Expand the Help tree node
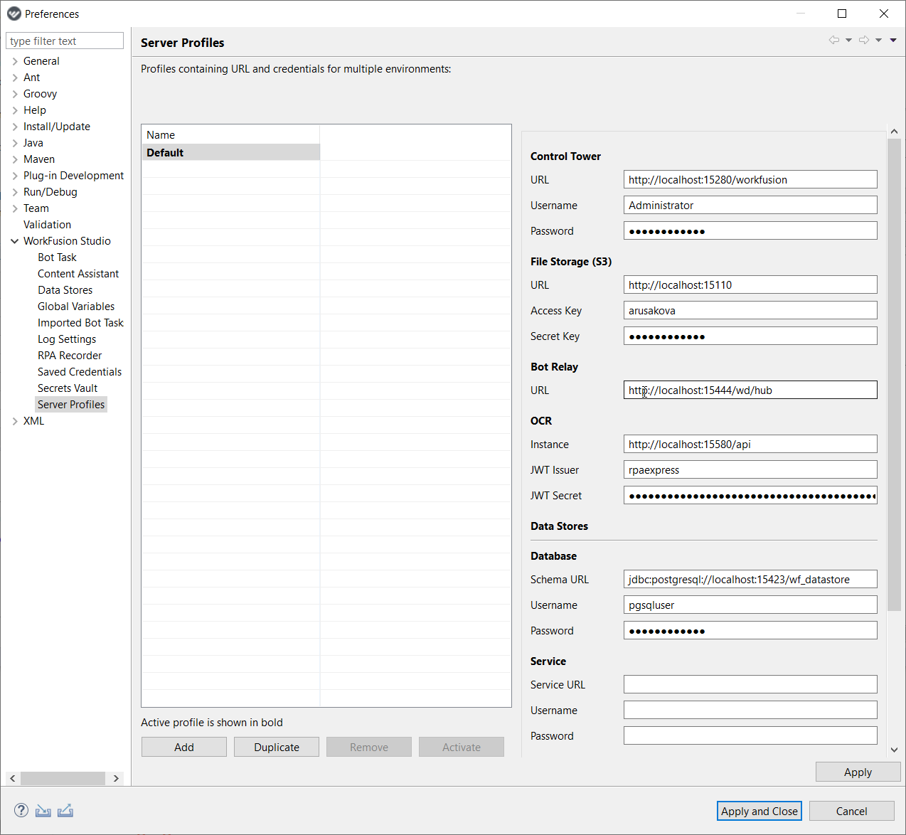Viewport: 906px width, 835px height. point(15,110)
